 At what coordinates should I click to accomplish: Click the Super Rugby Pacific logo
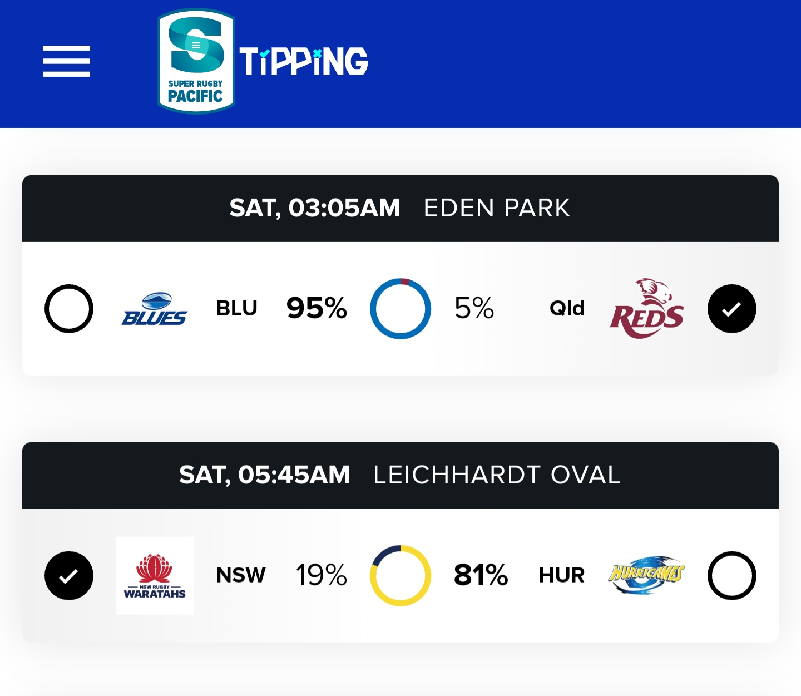pos(196,61)
